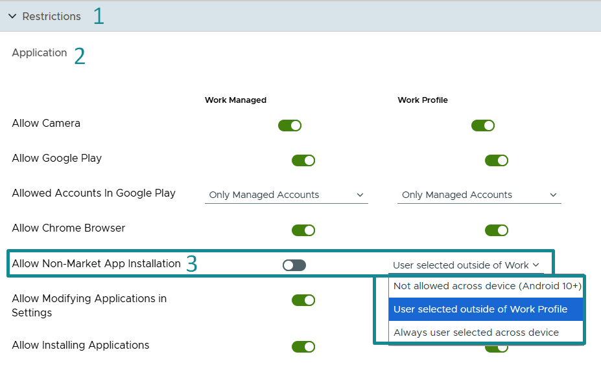This screenshot has height=372, width=601.
Task: Disable Allow Installing Applications for Work Managed
Action: tap(303, 347)
